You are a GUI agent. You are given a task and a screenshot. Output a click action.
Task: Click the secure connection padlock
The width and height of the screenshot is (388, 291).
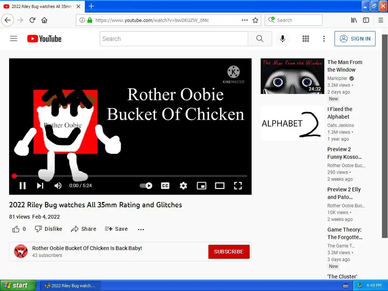point(90,20)
